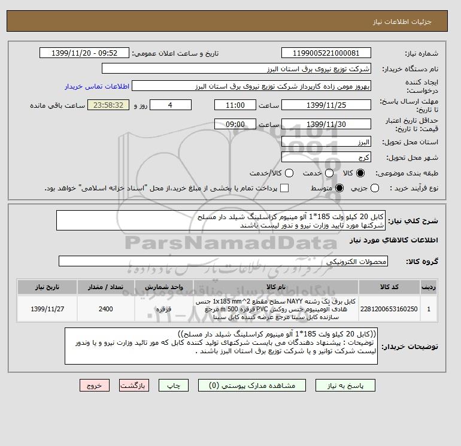Click the delivery city field کرج
The width and height of the screenshot is (461, 446).
pyautogui.click(x=326, y=157)
